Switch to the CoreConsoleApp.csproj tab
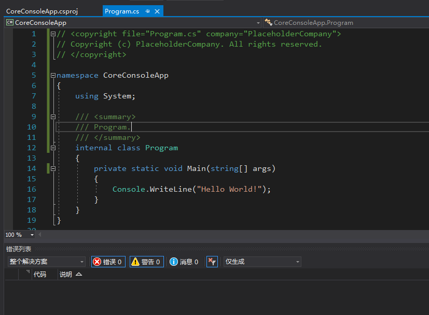The image size is (429, 315). click(42, 11)
